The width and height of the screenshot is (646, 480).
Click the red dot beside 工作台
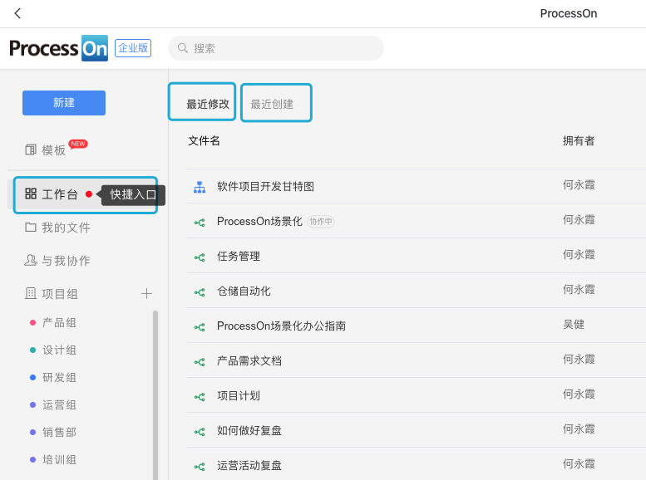pyautogui.click(x=89, y=193)
